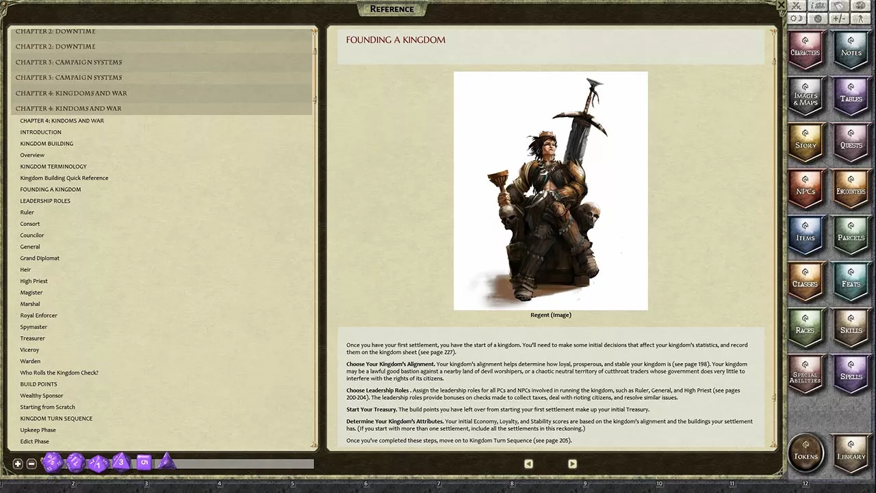Open the Consort entry
Viewport: 876px width, 493px height.
[30, 224]
